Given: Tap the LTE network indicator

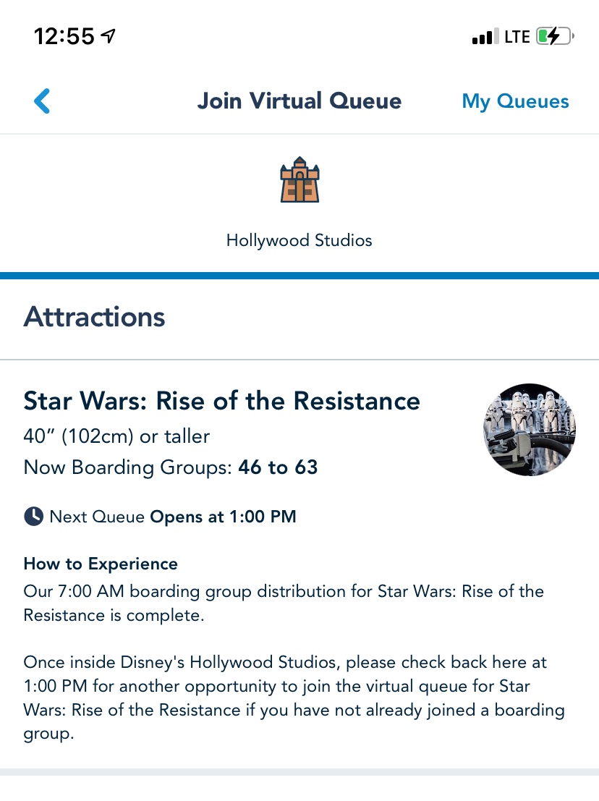Looking at the screenshot, I should pos(517,36).
